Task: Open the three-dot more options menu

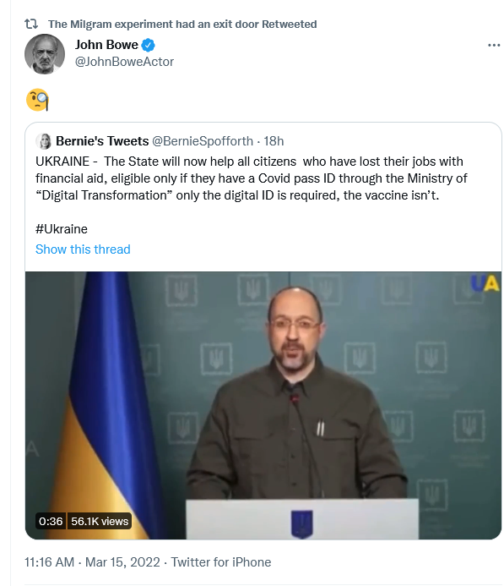Action: coord(494,45)
